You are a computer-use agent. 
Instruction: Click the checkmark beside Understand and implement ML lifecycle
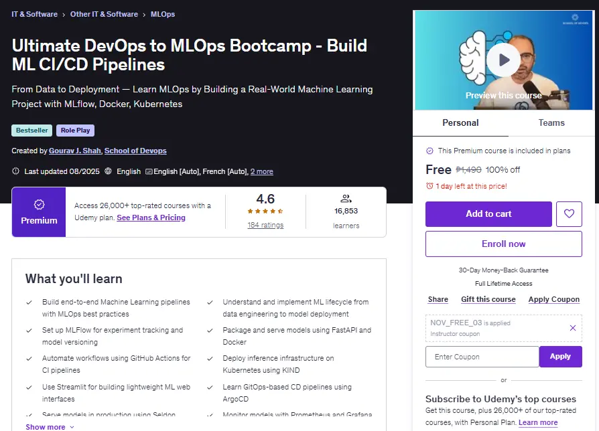(210, 303)
